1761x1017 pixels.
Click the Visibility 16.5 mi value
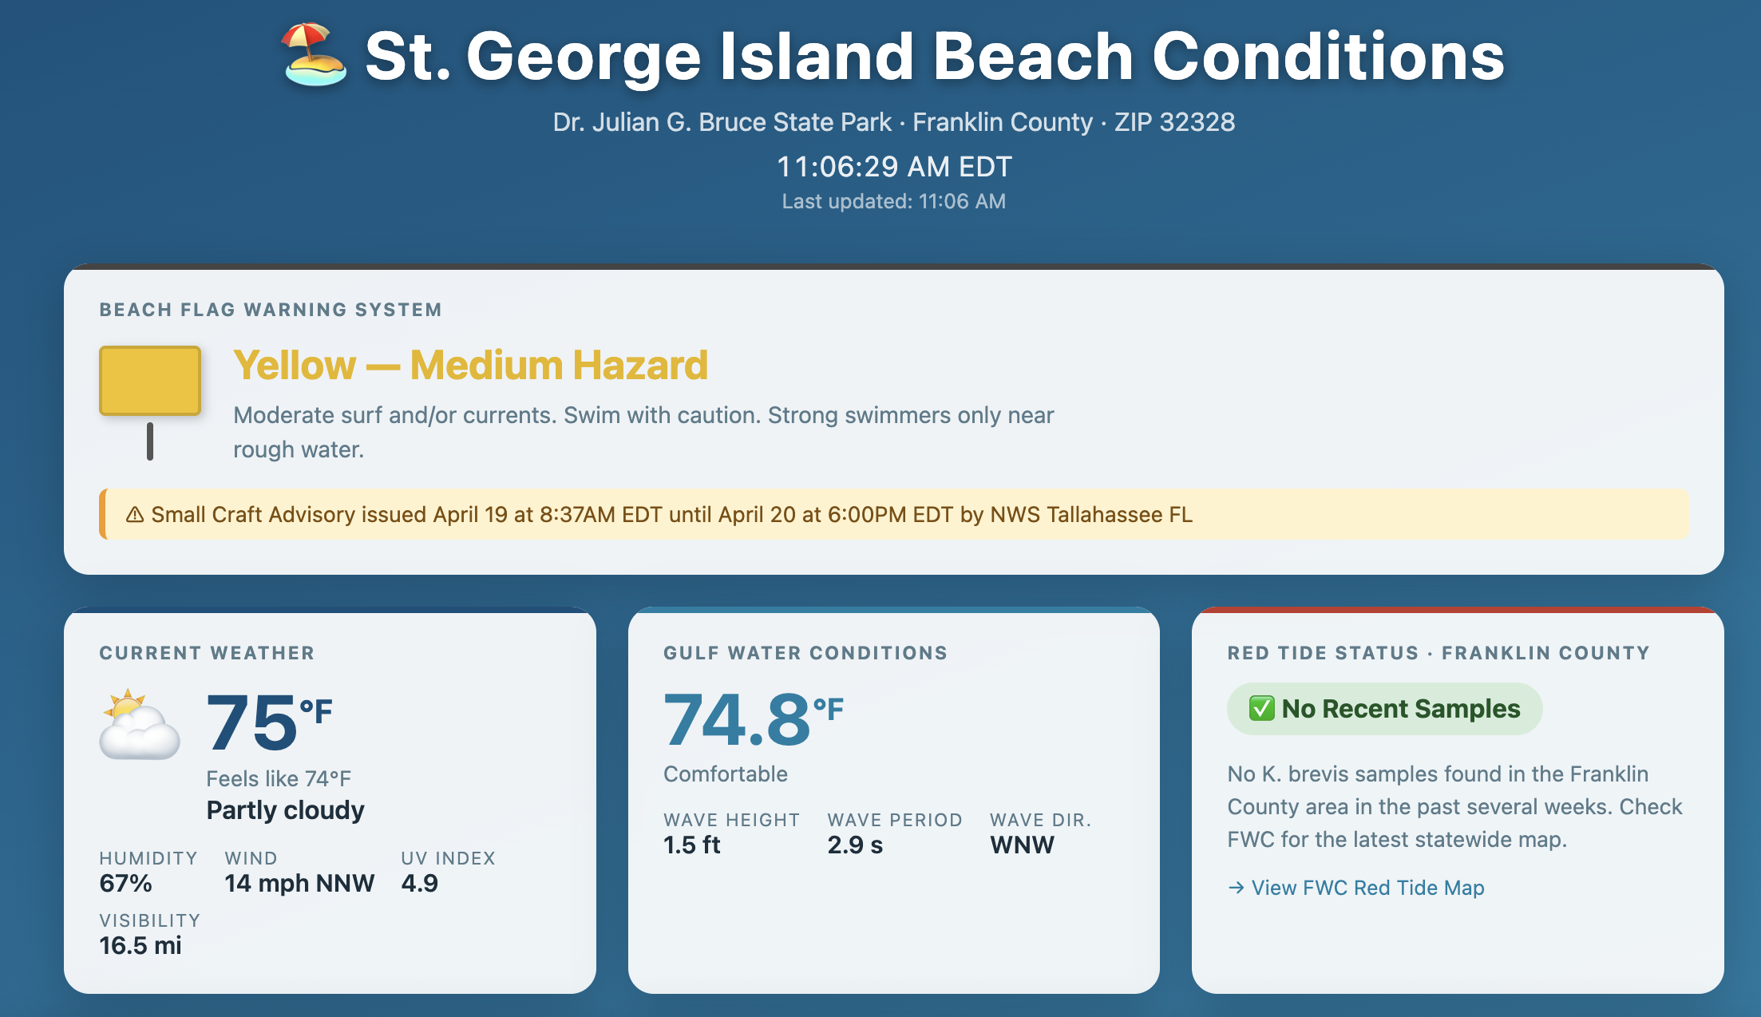140,945
